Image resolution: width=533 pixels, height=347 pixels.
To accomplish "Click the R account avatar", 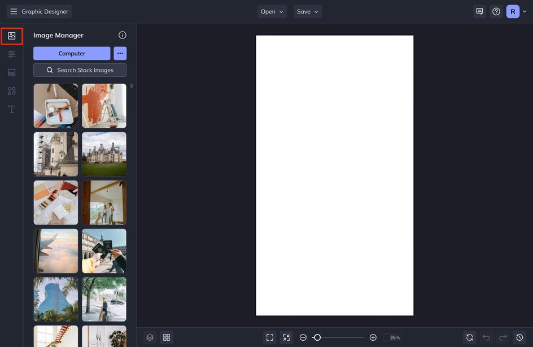I will [x=513, y=11].
